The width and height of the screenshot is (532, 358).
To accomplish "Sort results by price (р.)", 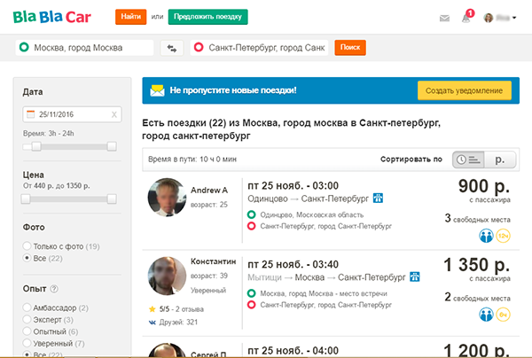I will 500,160.
